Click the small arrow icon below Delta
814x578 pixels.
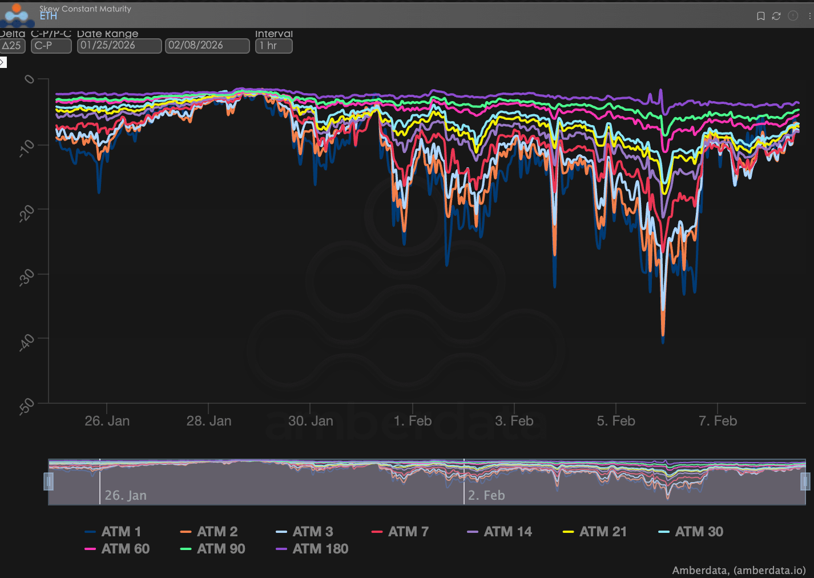[x=3, y=62]
